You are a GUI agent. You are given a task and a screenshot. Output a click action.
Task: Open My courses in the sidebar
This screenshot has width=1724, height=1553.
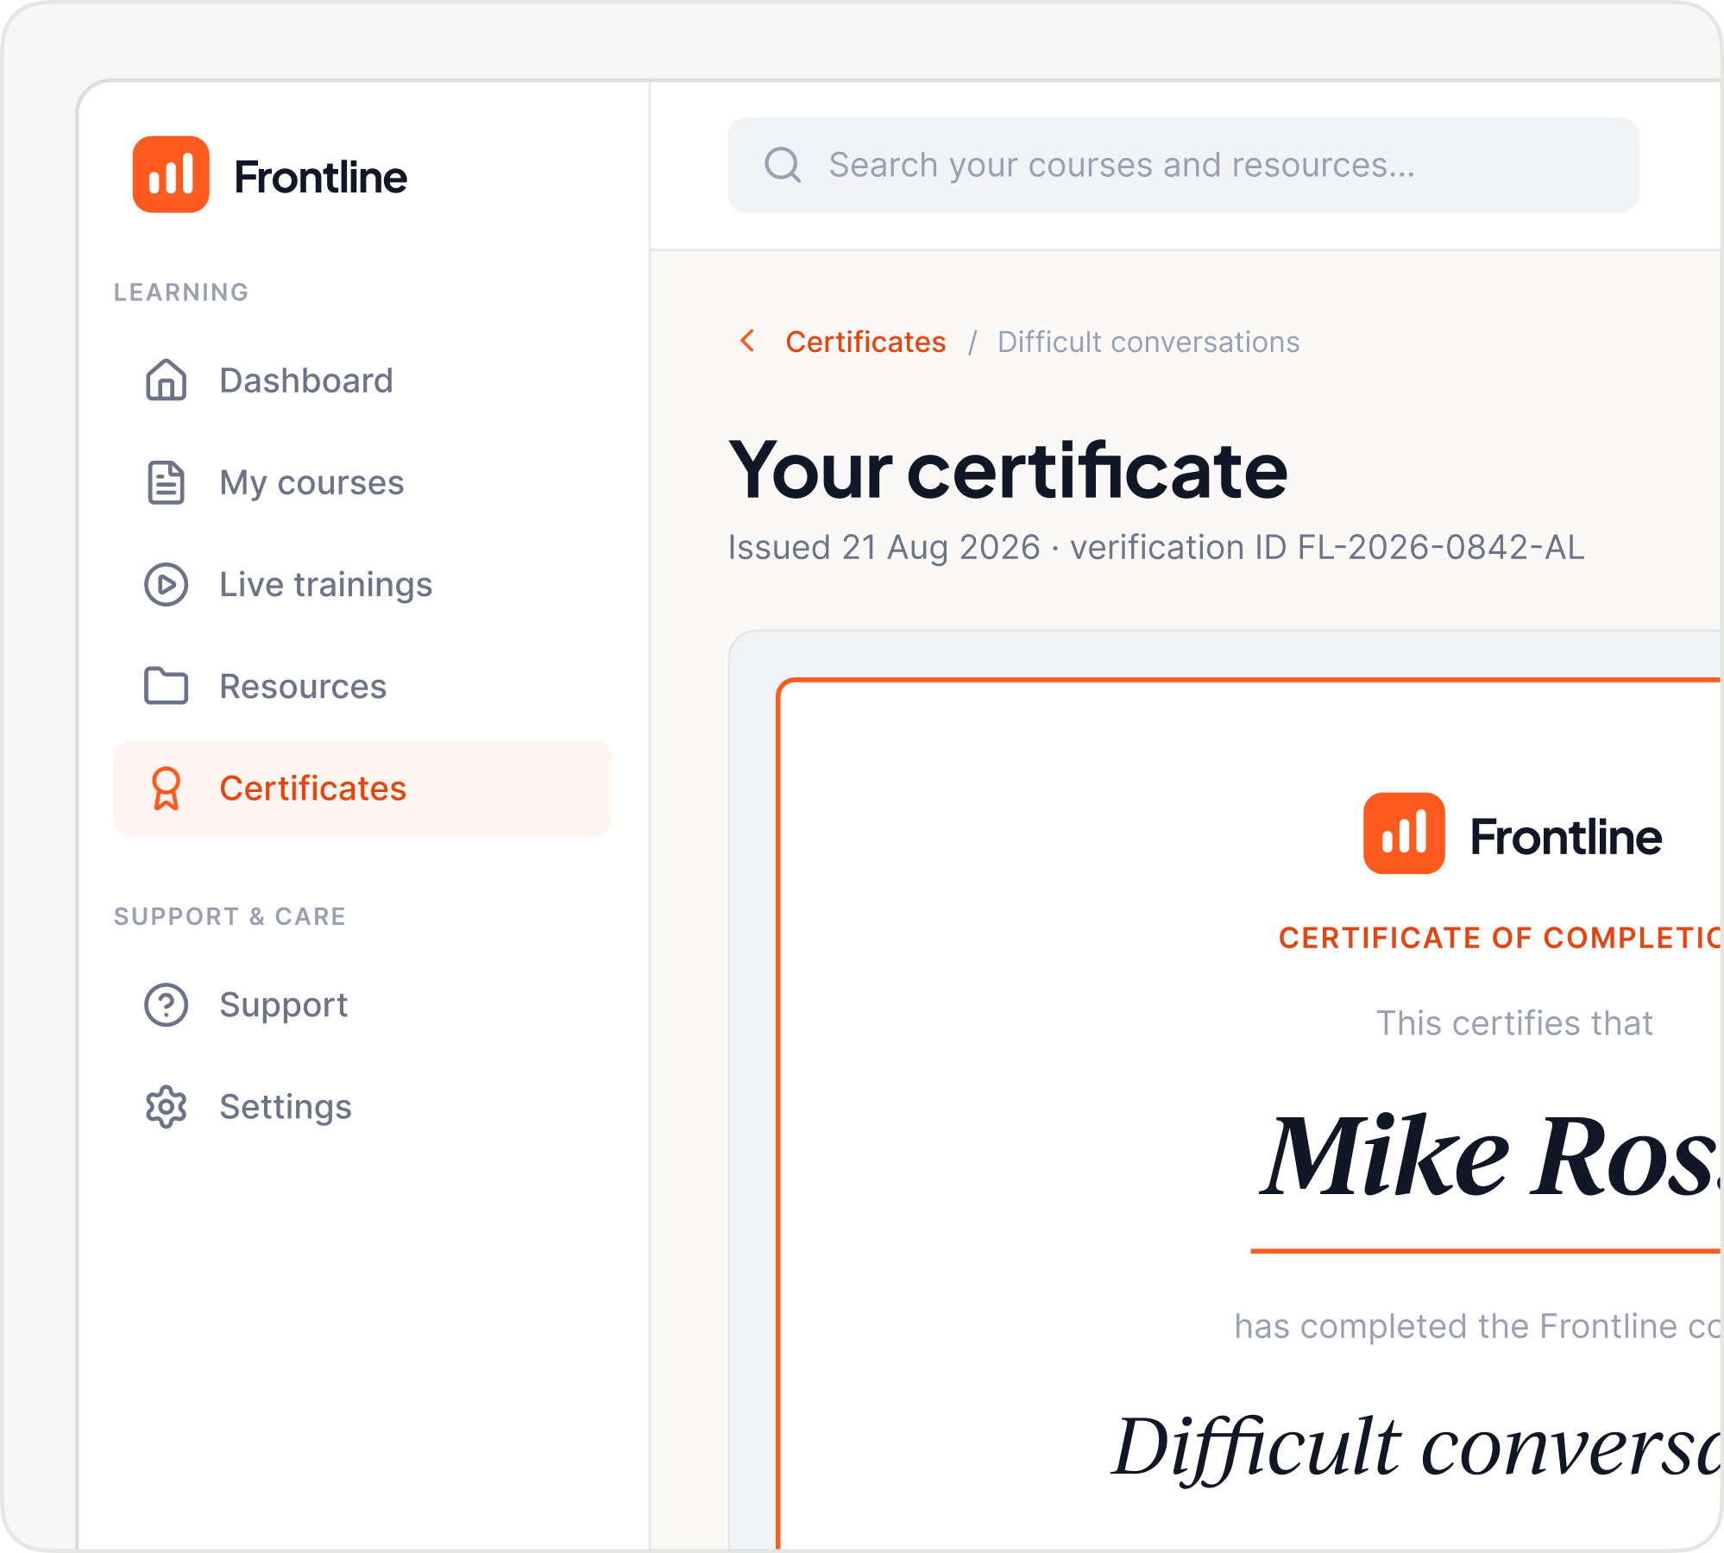pyautogui.click(x=362, y=482)
